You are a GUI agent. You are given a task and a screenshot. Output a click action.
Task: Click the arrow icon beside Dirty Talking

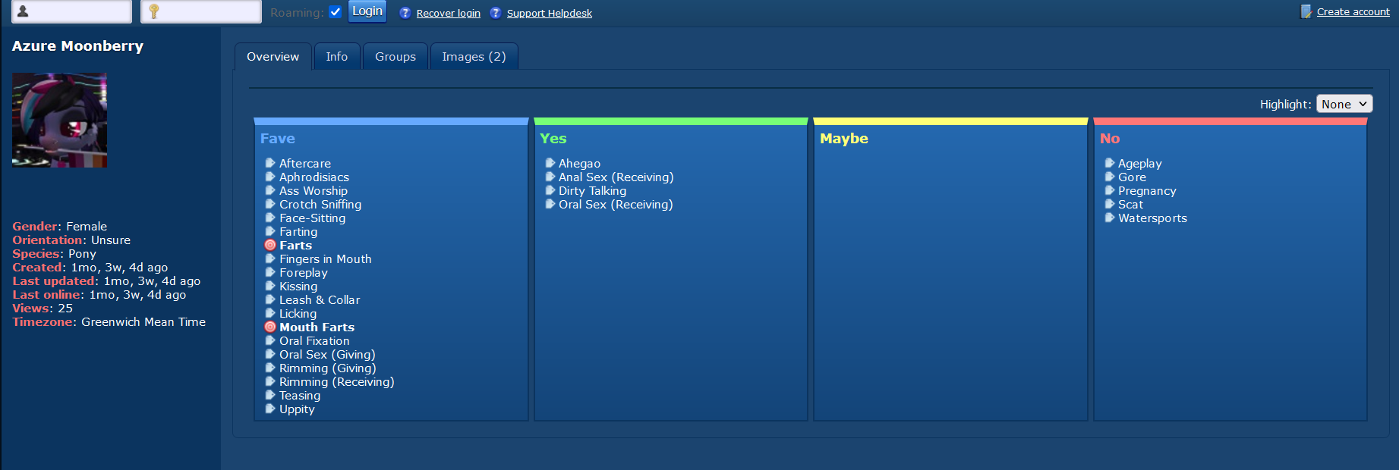point(550,190)
